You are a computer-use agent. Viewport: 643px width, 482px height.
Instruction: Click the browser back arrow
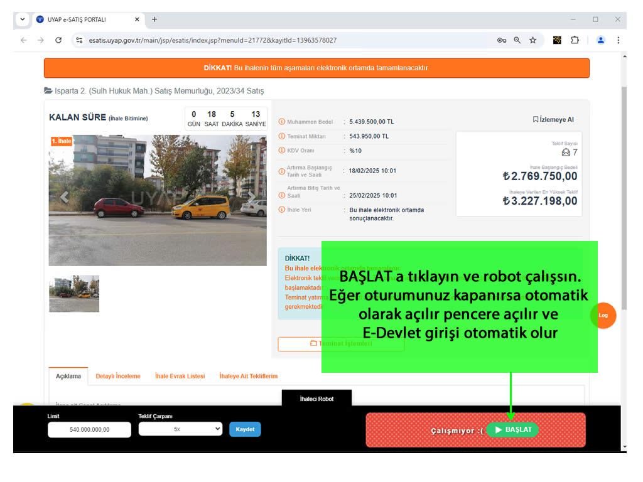pos(23,40)
